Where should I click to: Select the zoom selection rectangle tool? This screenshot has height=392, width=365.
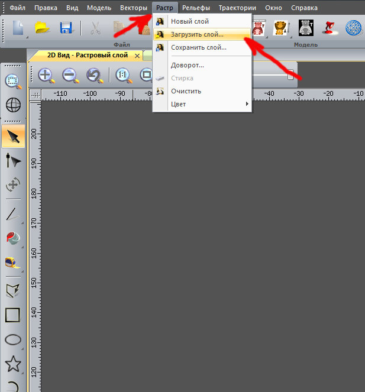[x=13, y=82]
